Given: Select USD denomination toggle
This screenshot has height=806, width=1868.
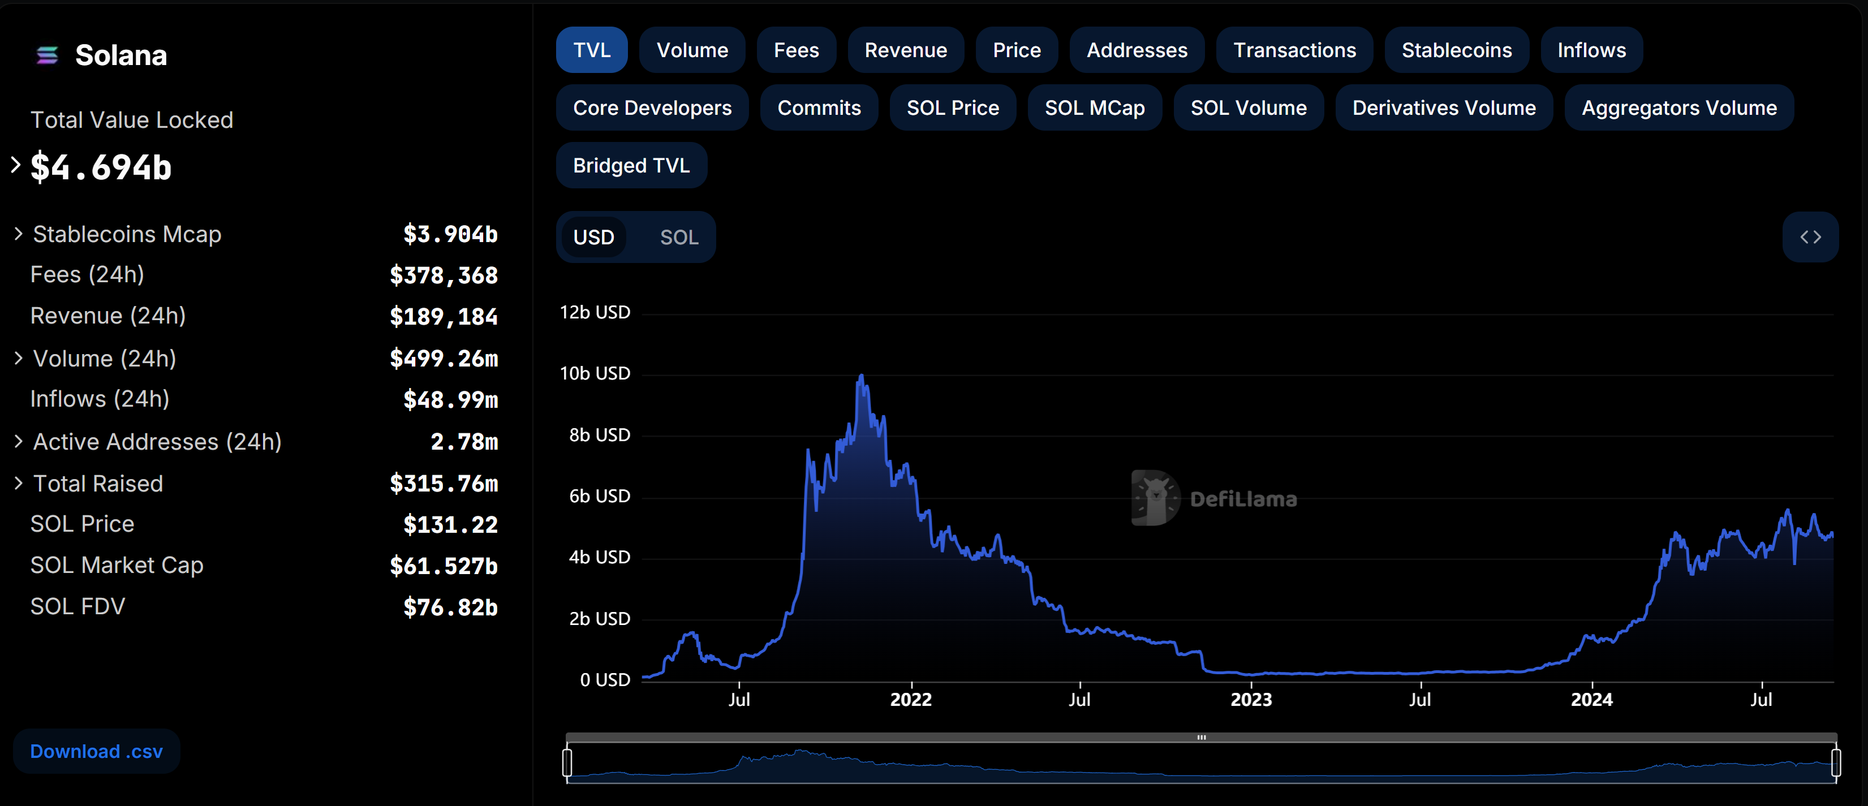Looking at the screenshot, I should point(593,237).
